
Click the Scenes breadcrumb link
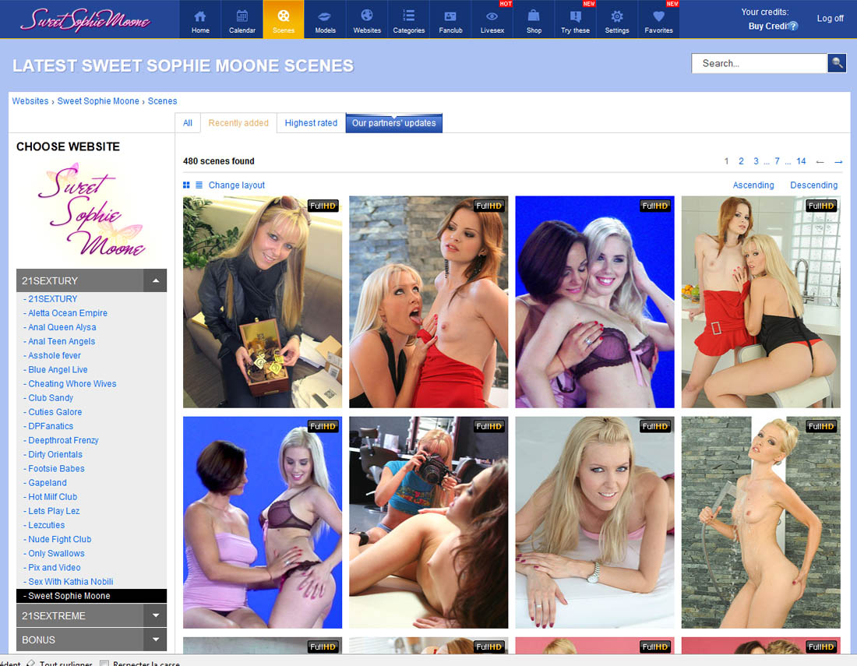[162, 101]
